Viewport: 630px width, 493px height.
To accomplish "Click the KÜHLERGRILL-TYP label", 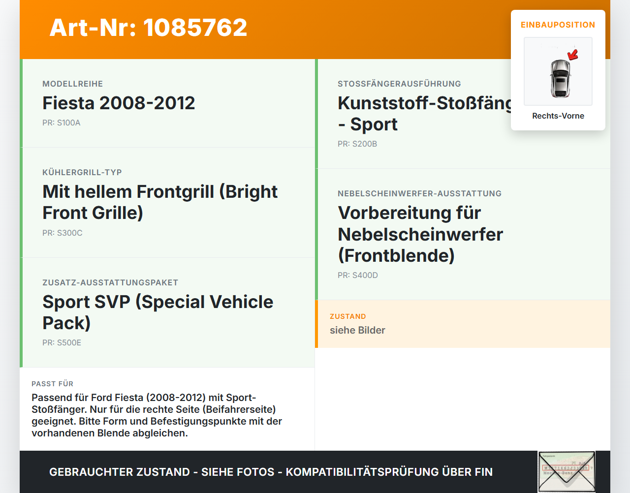I will 82,173.
